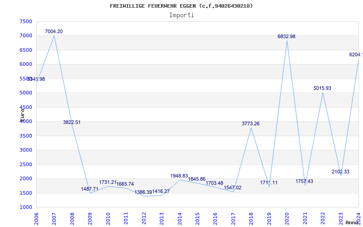
Task: Select the y-axis tick 4500
Action: 26,107
